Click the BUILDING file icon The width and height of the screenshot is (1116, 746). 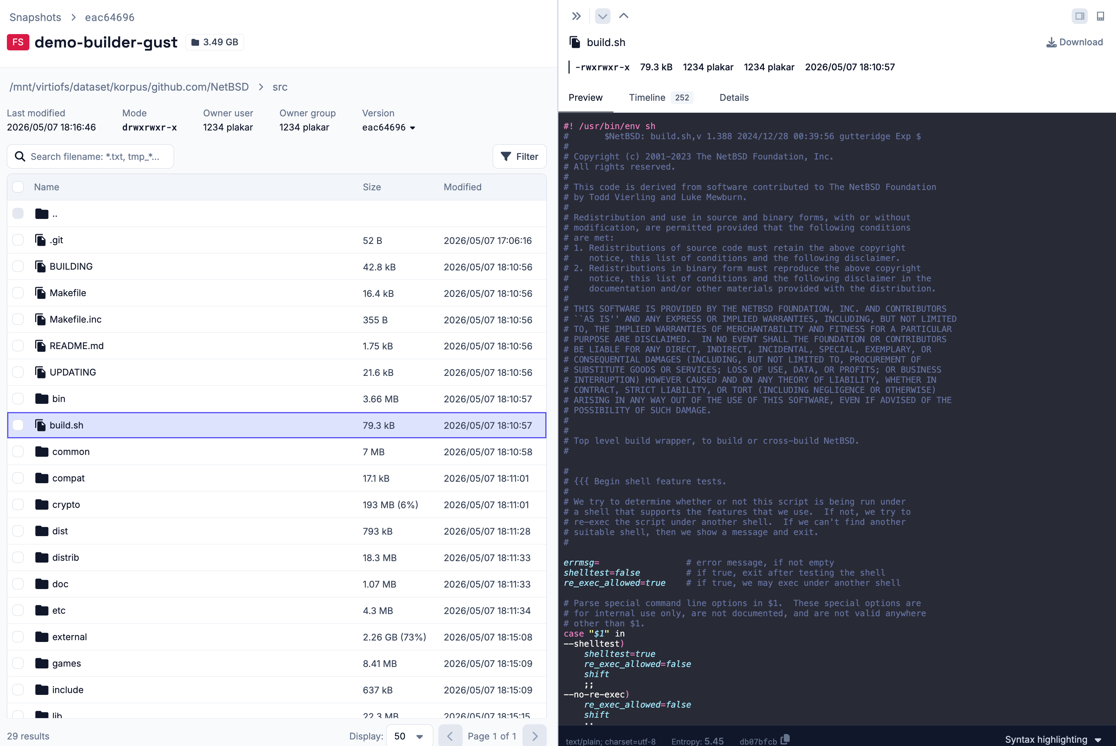pos(41,266)
